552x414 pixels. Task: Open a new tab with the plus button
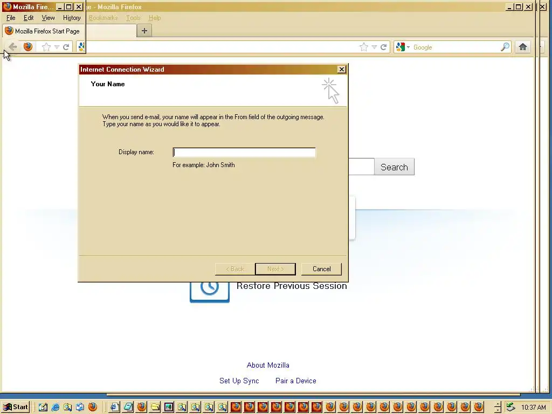[144, 31]
